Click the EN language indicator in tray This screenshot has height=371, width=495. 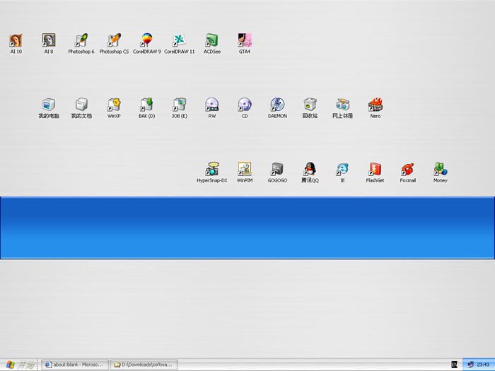[454, 365]
